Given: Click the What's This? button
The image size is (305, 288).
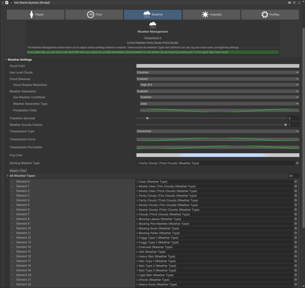Looking at the screenshot, I should (18, 171).
